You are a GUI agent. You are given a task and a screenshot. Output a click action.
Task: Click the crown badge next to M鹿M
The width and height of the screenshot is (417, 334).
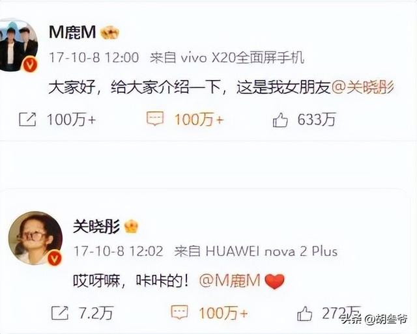click(x=109, y=33)
